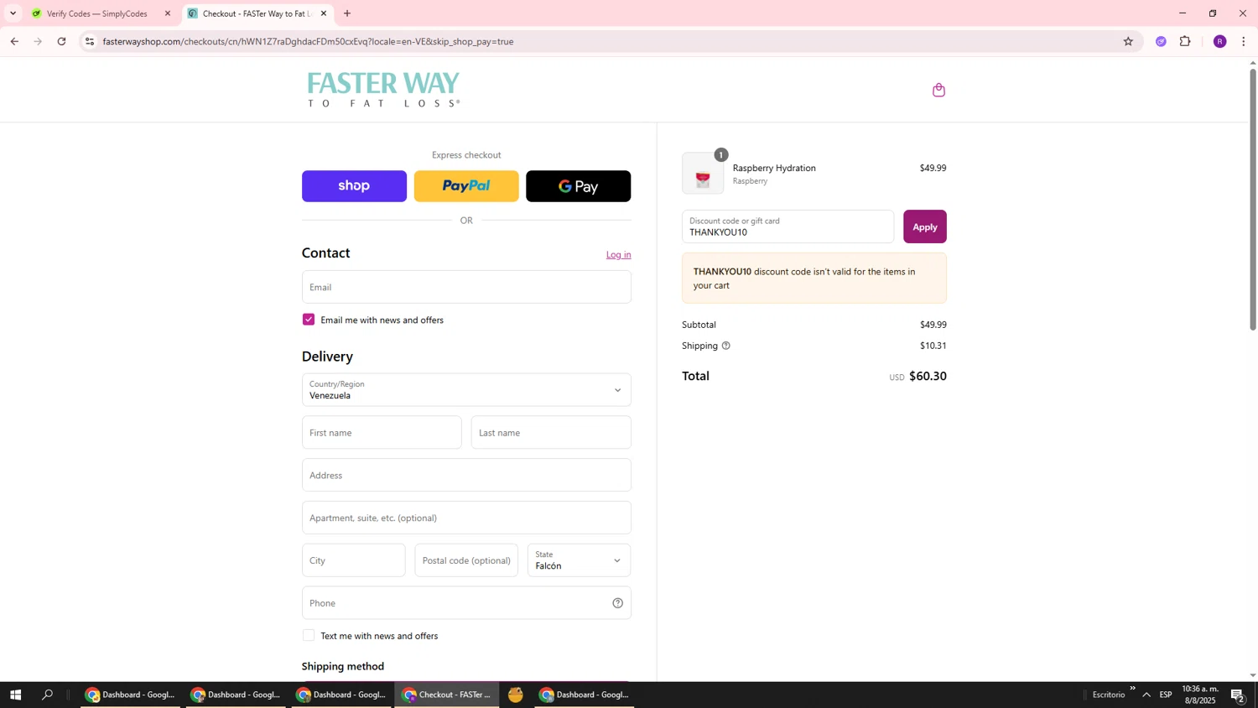Image resolution: width=1258 pixels, height=708 pixels.
Task: View site information icon in address bar
Action: [x=90, y=41]
